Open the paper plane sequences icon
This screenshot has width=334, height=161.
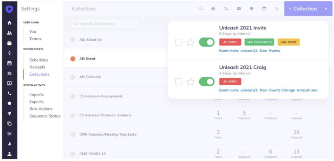[x=9, y=114]
